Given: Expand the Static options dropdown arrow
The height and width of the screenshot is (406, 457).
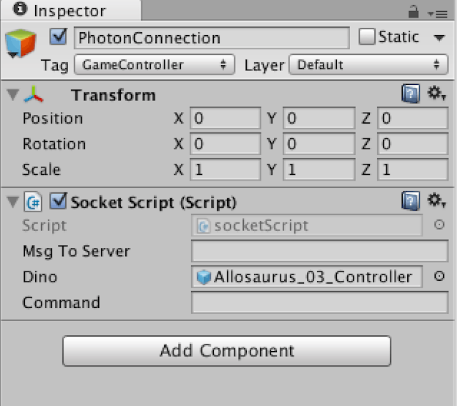Looking at the screenshot, I should coord(439,37).
